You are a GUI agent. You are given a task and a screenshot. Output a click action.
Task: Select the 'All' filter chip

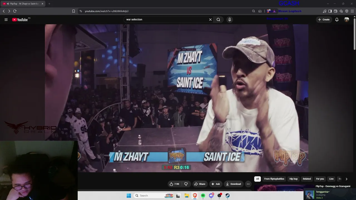pyautogui.click(x=258, y=179)
